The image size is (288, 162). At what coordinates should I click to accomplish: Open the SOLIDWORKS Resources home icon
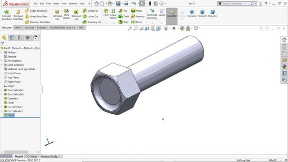click(284, 40)
